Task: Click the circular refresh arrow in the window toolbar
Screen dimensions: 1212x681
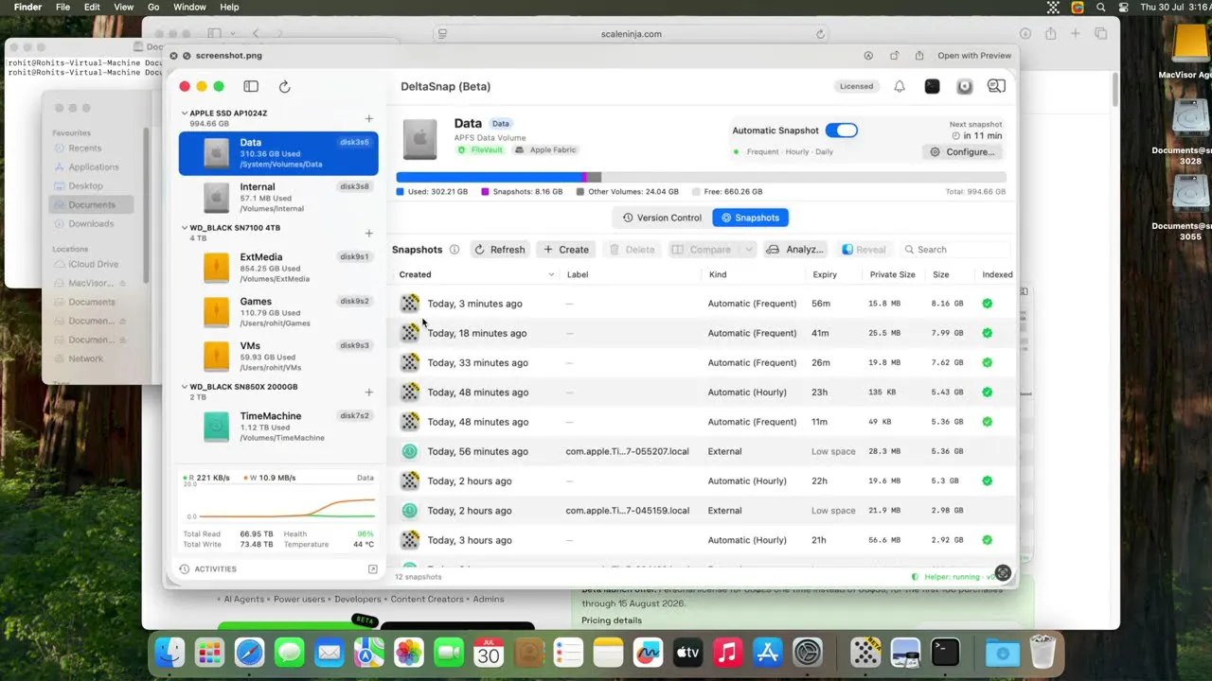Action: click(284, 86)
